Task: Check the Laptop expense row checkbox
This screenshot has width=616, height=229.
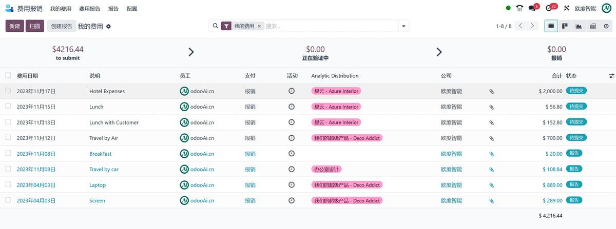Action: [8, 184]
